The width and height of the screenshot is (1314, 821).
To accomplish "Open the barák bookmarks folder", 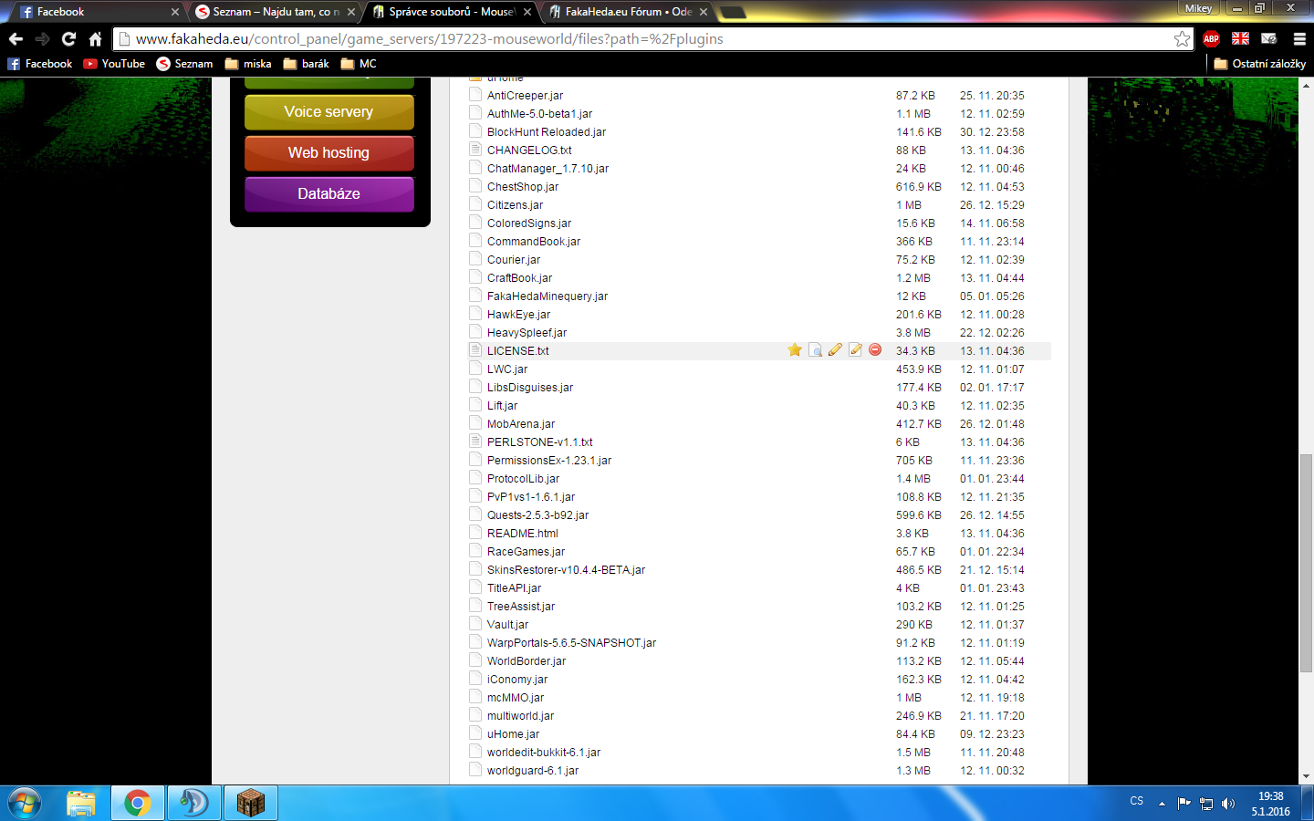I will pos(307,64).
